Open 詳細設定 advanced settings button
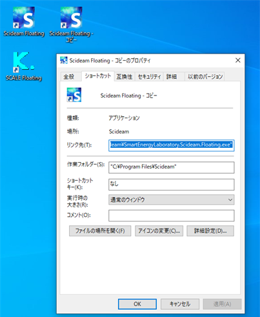The image size is (260, 317). click(210, 231)
